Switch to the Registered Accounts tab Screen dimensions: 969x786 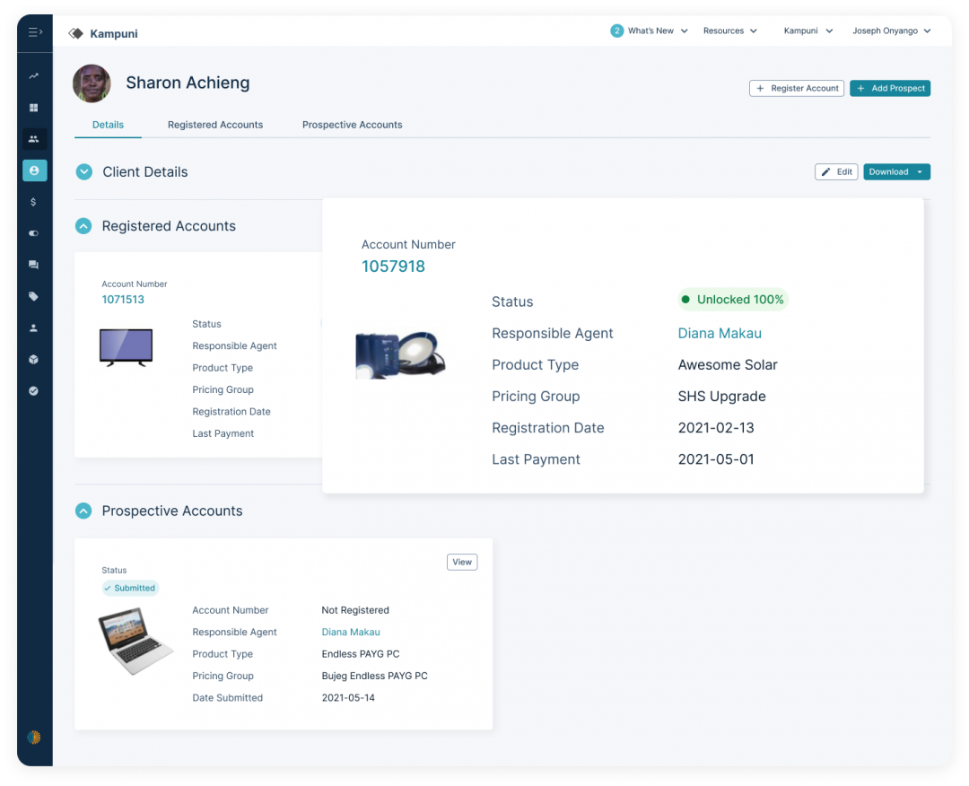[215, 125]
